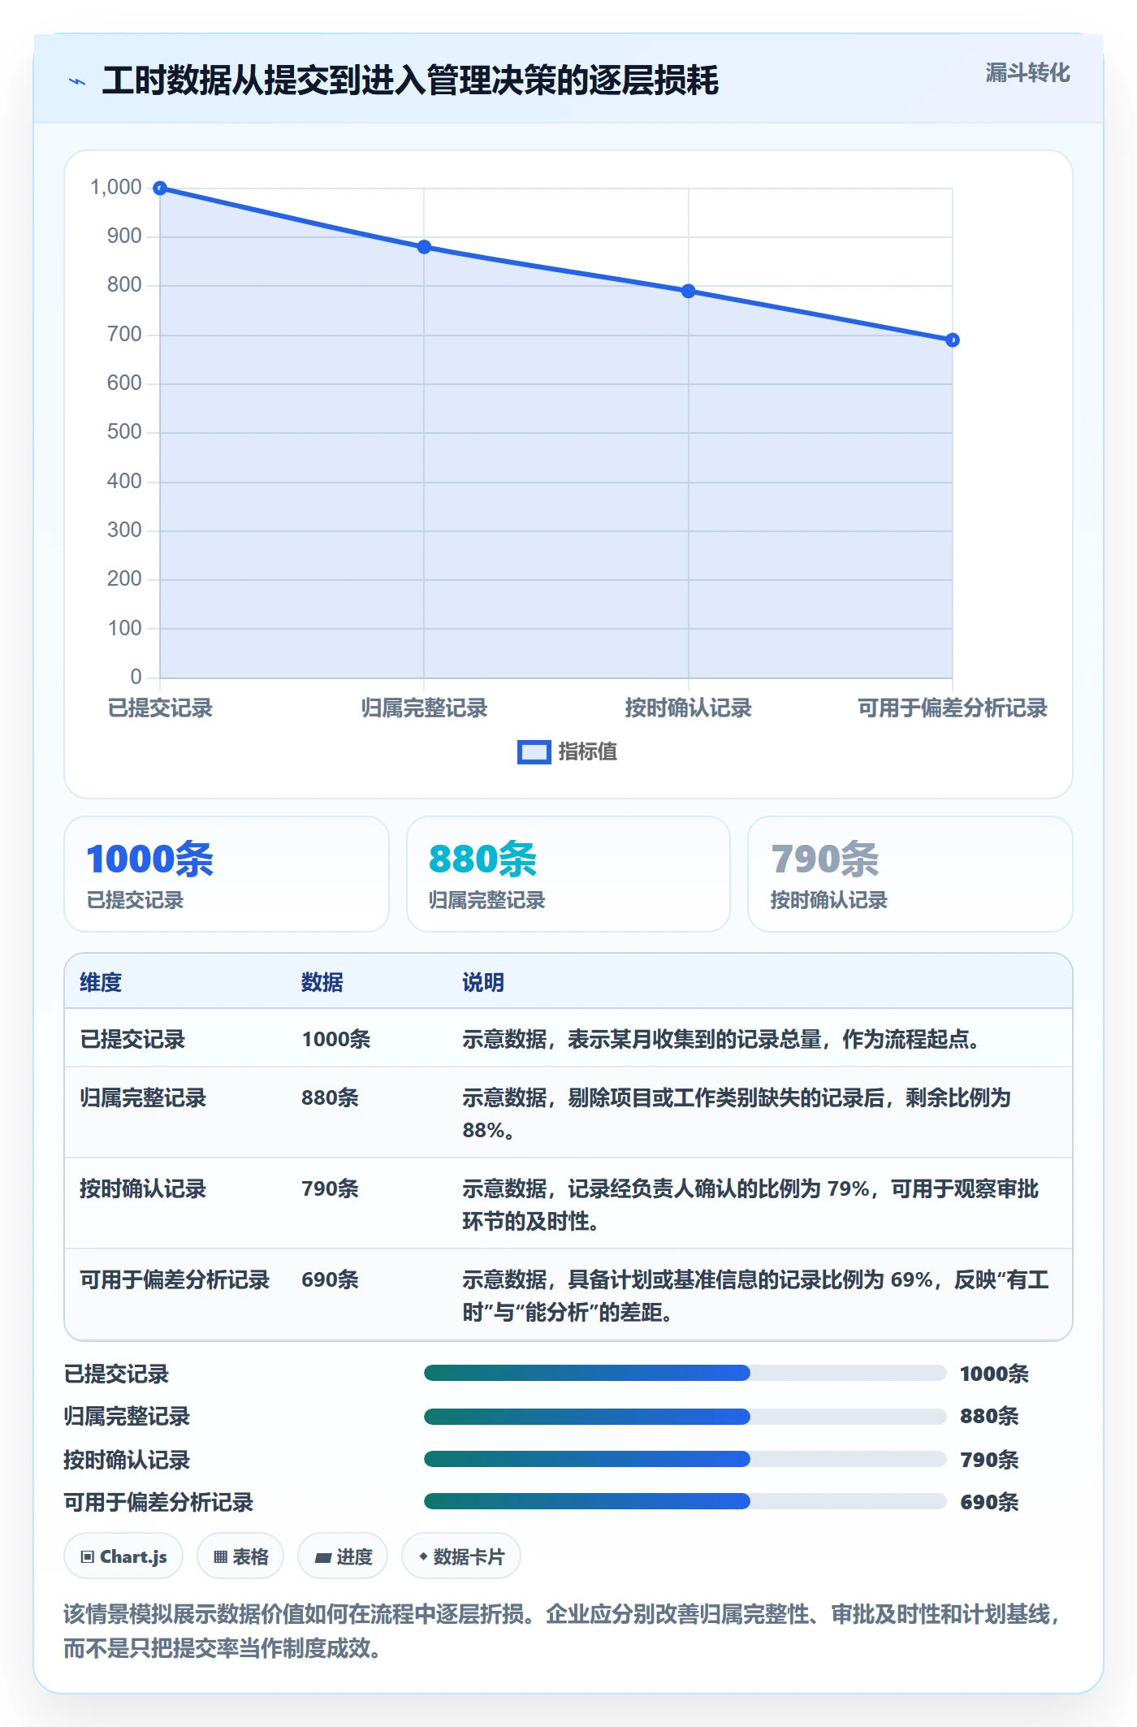Click the lightning icon beside the title
This screenshot has height=1727, width=1137.
[x=77, y=81]
